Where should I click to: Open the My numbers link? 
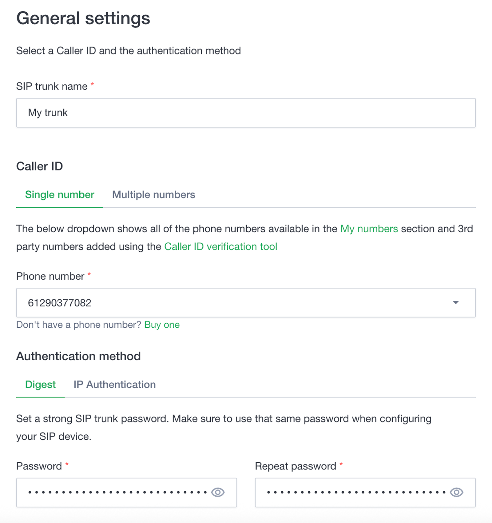tap(369, 229)
